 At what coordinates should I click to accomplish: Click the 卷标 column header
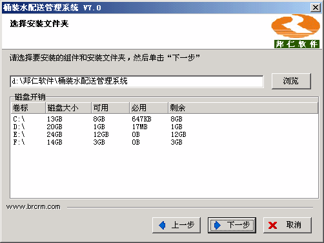tap(28, 108)
